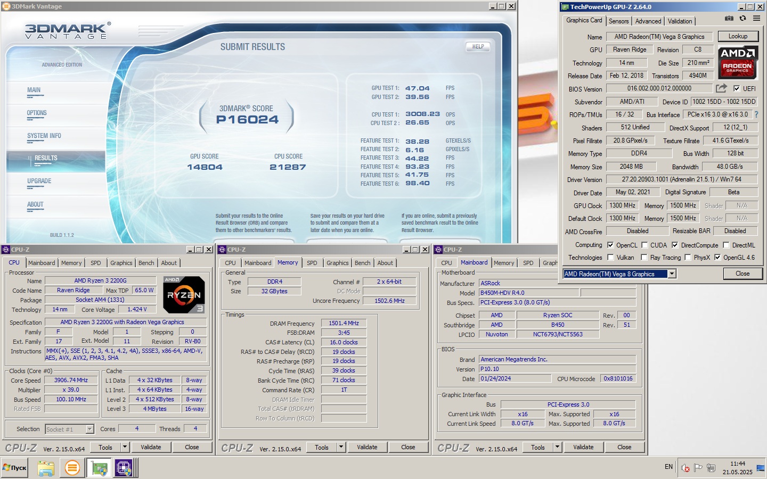Screen dimensions: 767x479
Task: Open UPGRADE in 3DMark sidebar
Action: [x=39, y=181]
